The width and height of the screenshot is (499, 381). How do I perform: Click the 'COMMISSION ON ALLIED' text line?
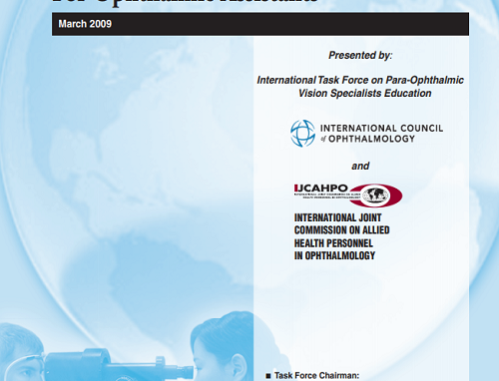point(341,230)
